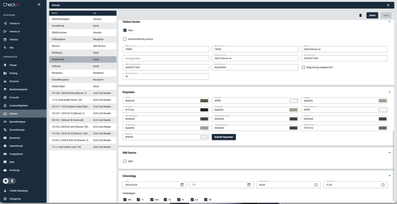The height and width of the screenshot is (204, 397).
Task: Open the Till date calendar picker icon
Action: click(x=249, y=185)
